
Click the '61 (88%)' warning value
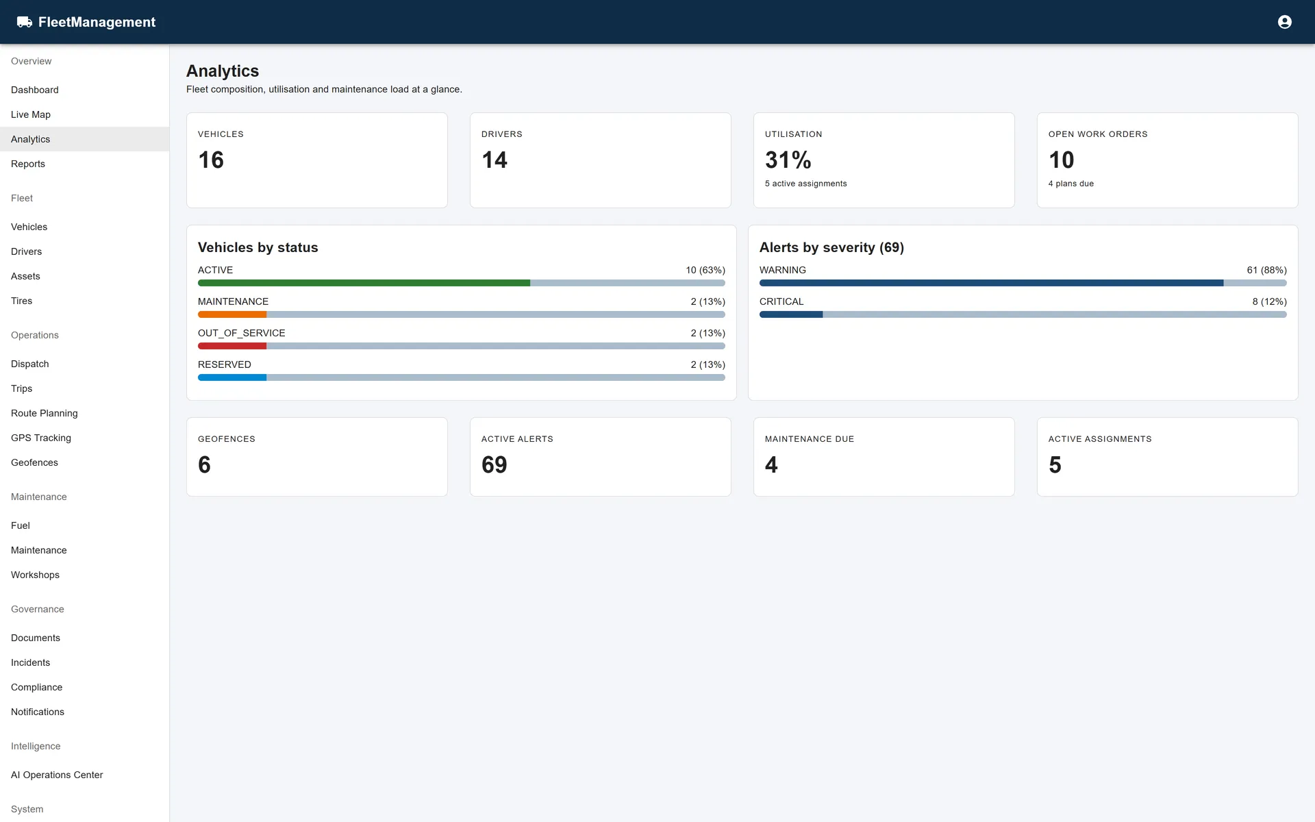[1266, 270]
